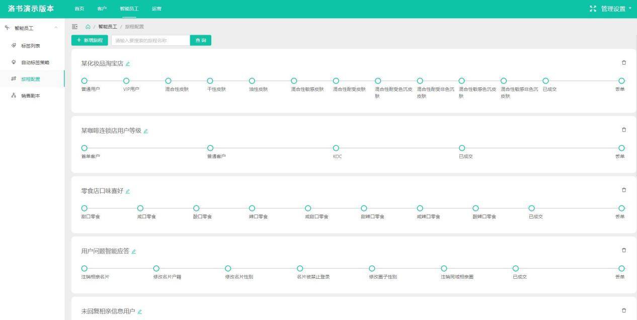Delete the 某化妆品淘宝店 journey

coord(624,63)
